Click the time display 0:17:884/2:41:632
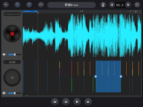Viewport: 143px width, 107px height. [x=12, y=14]
